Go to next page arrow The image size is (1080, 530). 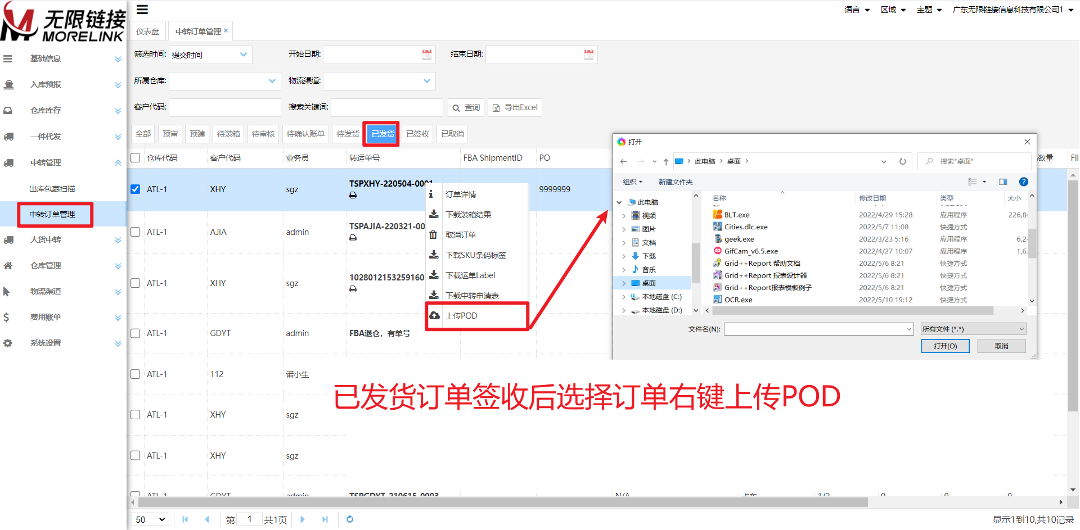[303, 519]
